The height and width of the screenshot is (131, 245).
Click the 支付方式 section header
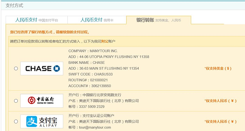(x=14, y=6)
